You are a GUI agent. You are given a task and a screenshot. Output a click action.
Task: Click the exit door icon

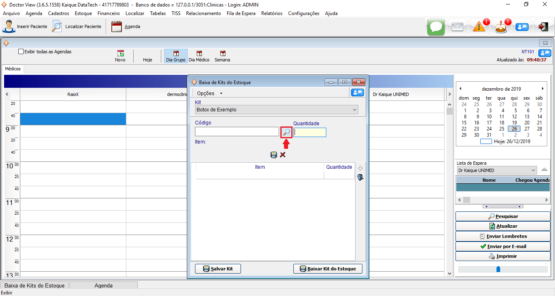tap(543, 27)
